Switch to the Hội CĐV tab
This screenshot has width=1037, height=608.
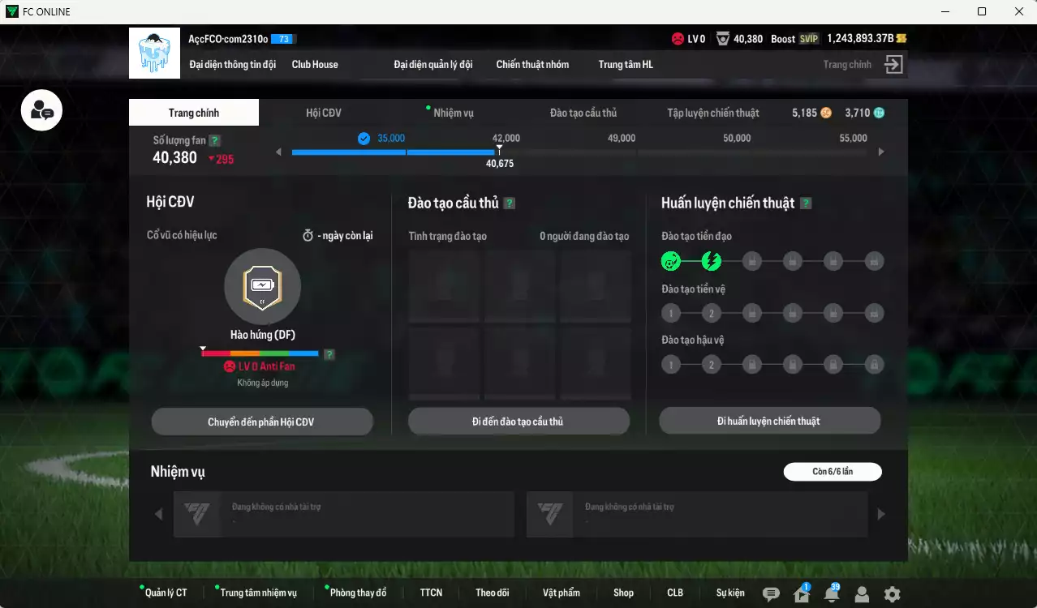(x=324, y=113)
